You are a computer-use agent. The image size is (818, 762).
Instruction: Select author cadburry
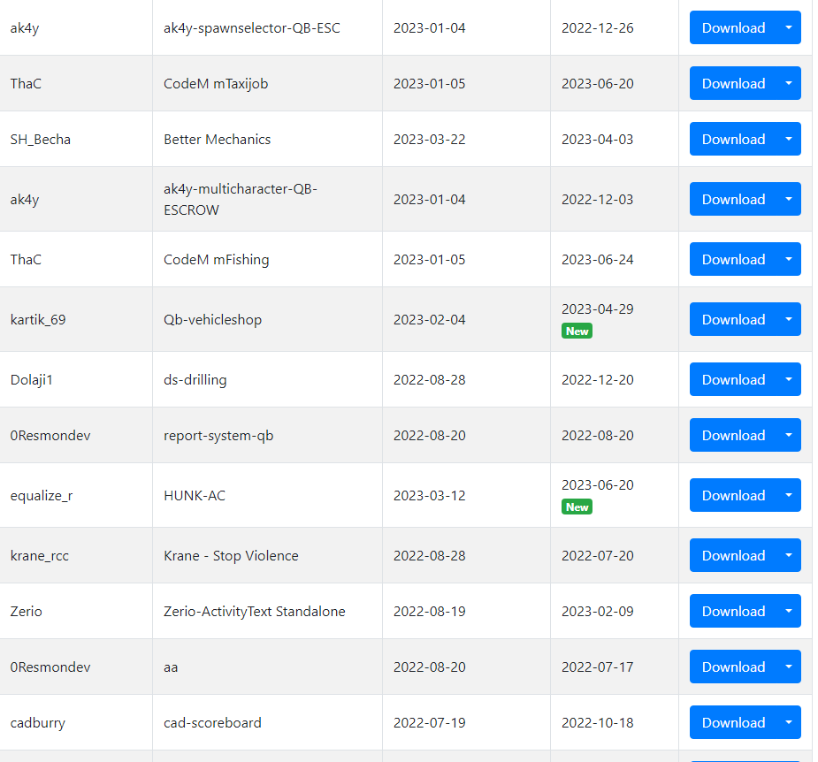coord(37,723)
